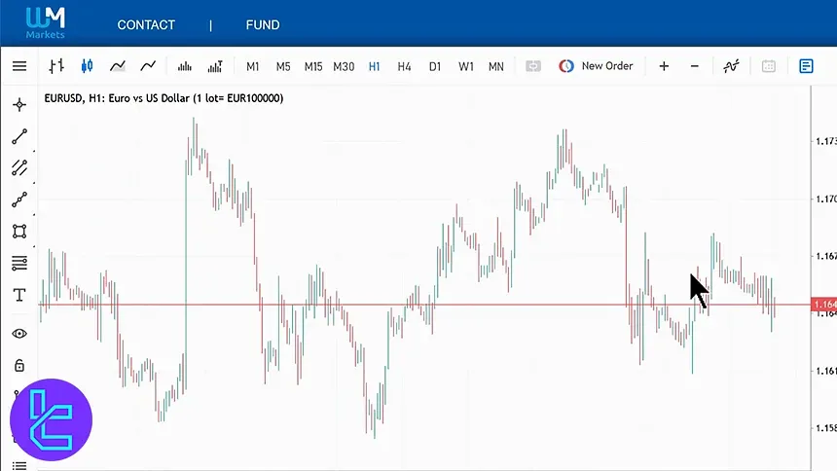Zoom out chart with minus
This screenshot has height=471, width=837.
(695, 66)
